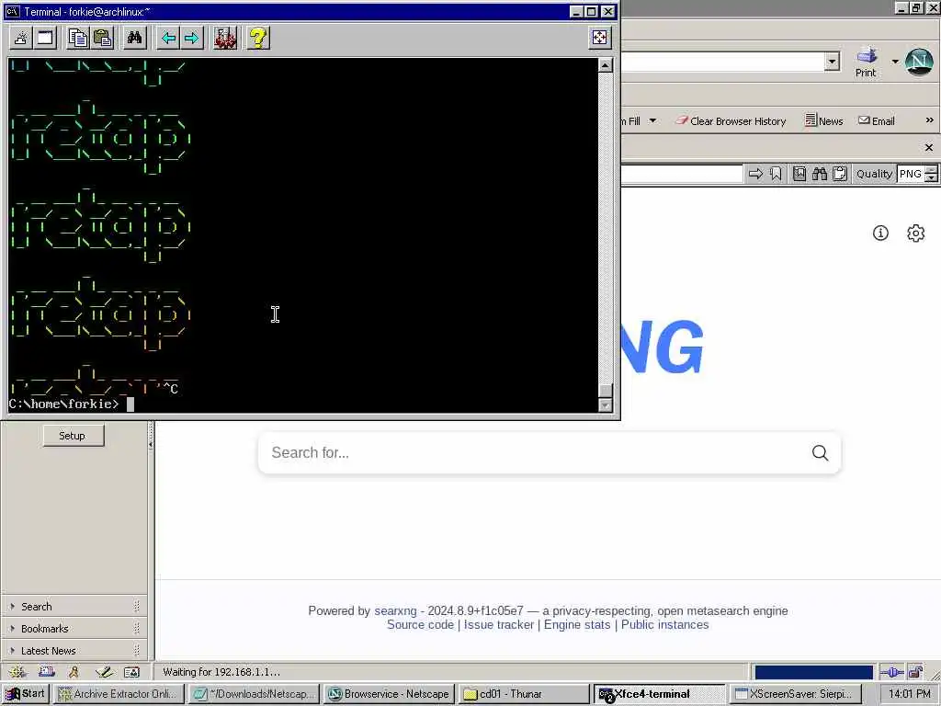
Task: Click binoculars icon beside Quality box
Action: pos(820,174)
